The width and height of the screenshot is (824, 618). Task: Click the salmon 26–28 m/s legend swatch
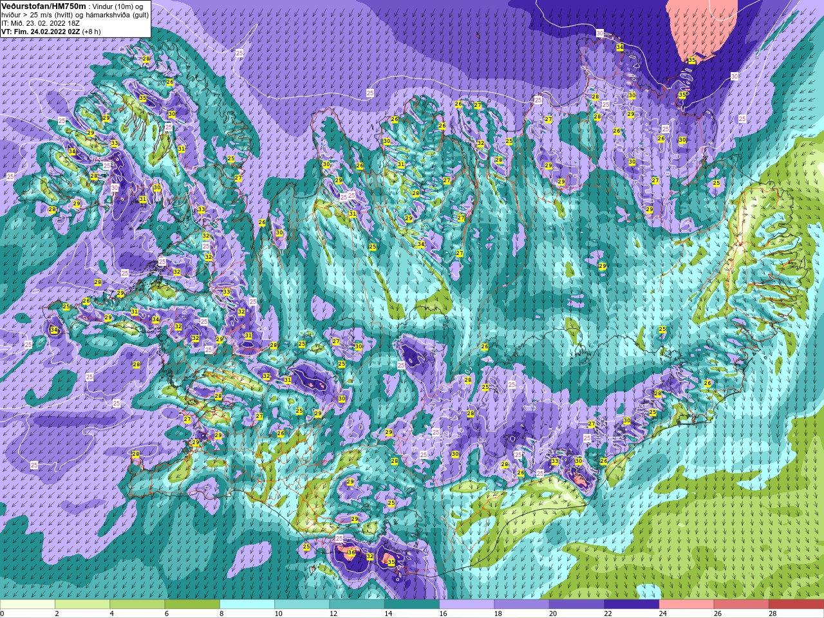[741, 604]
